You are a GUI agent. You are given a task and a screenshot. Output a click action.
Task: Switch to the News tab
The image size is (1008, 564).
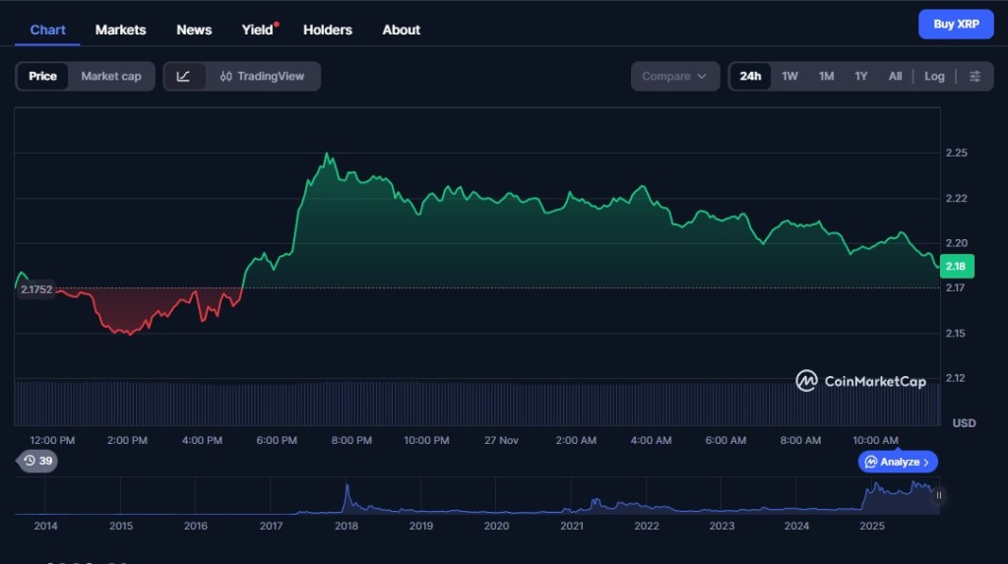pos(194,30)
